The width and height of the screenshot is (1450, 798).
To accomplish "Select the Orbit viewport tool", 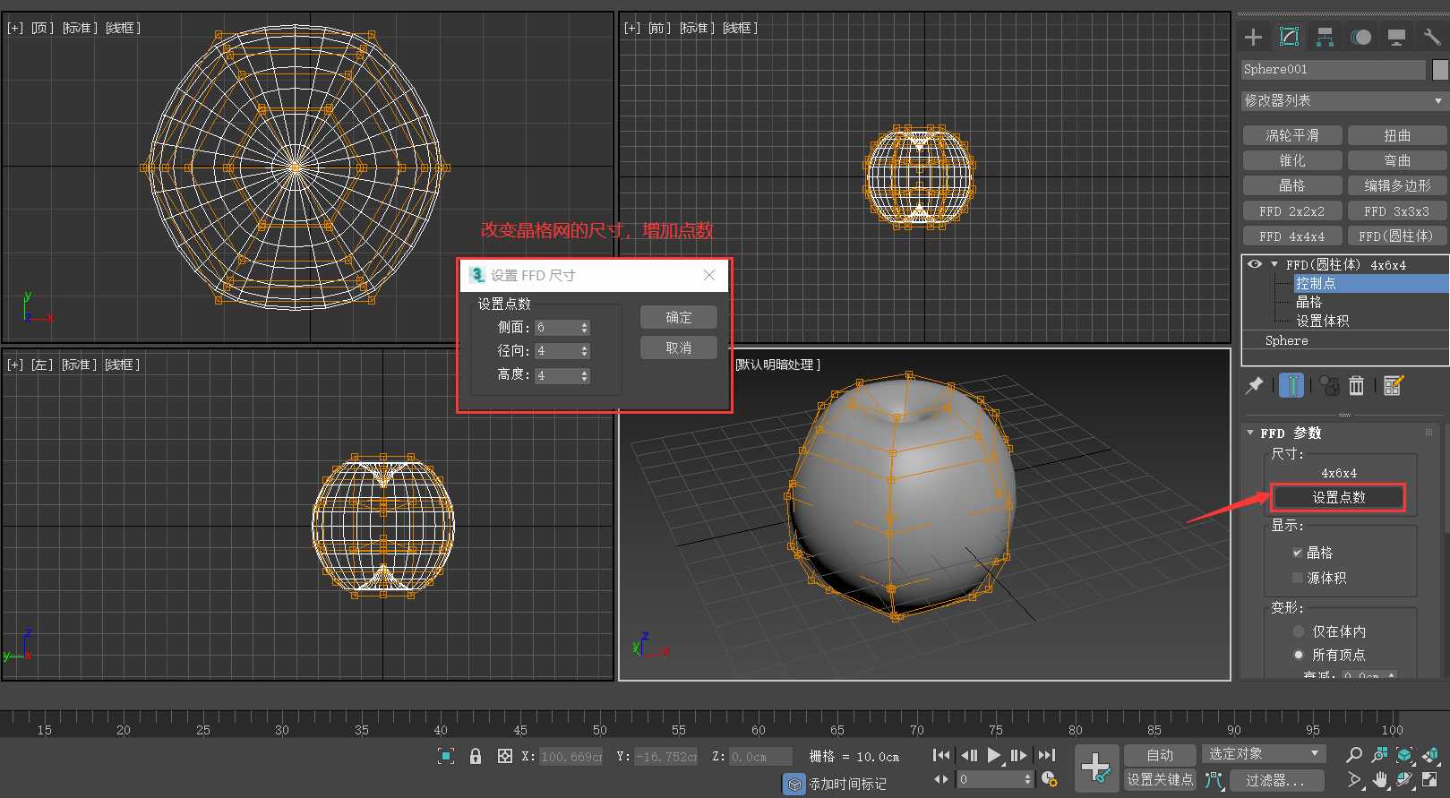I will click(x=1405, y=780).
